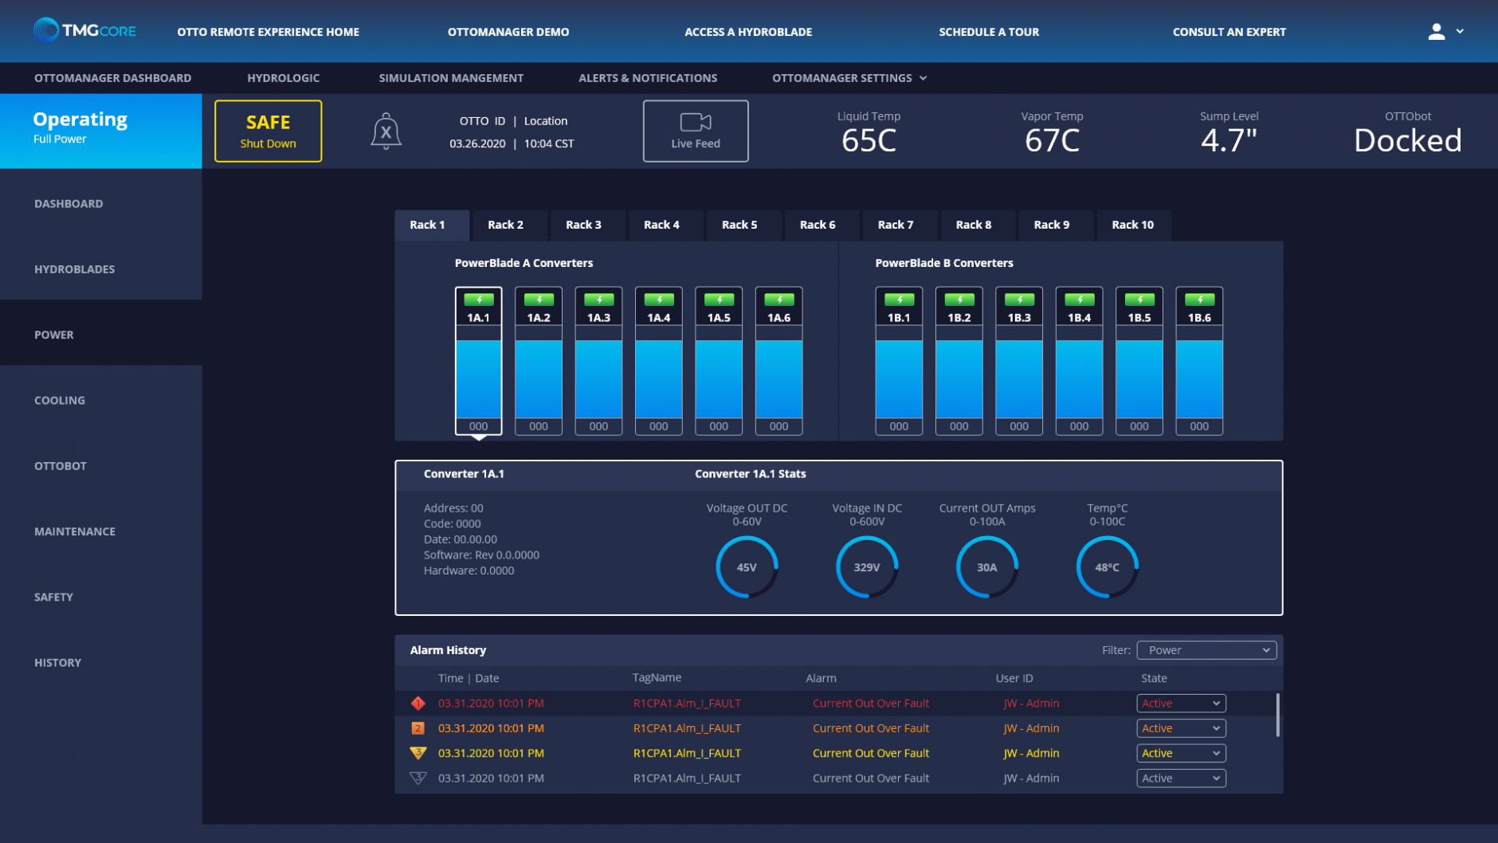This screenshot has width=1498, height=843.
Task: Click the green power icon on converter 1A.3
Action: [599, 300]
